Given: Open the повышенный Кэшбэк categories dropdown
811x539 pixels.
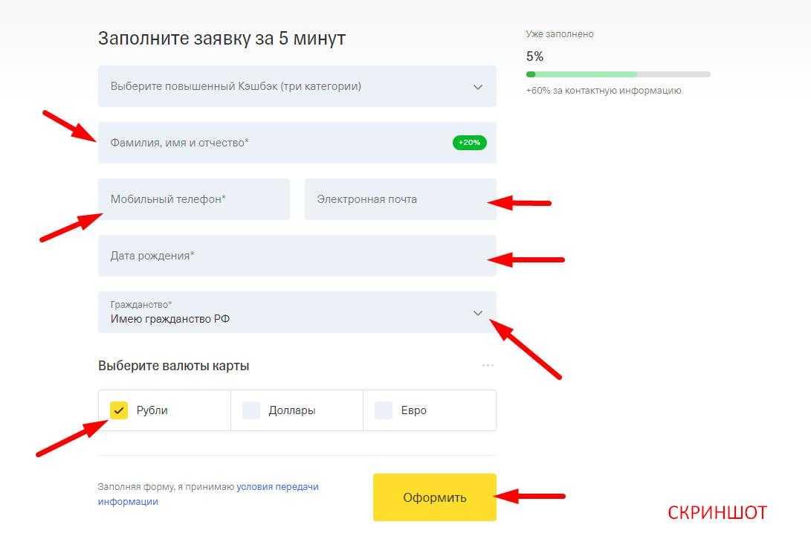Looking at the screenshot, I should [282, 86].
